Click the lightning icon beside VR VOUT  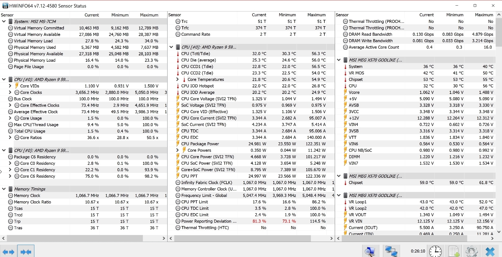pos(345,215)
